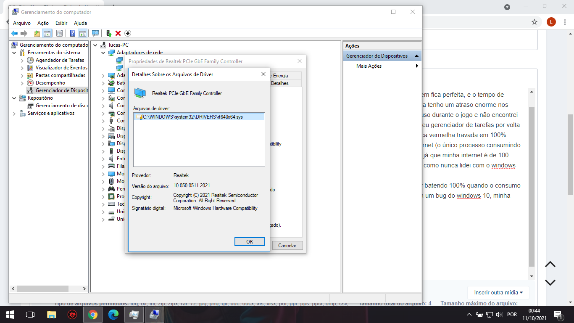The image size is (574, 323).
Task: Click the up chevron on the browser page
Action: click(x=550, y=265)
